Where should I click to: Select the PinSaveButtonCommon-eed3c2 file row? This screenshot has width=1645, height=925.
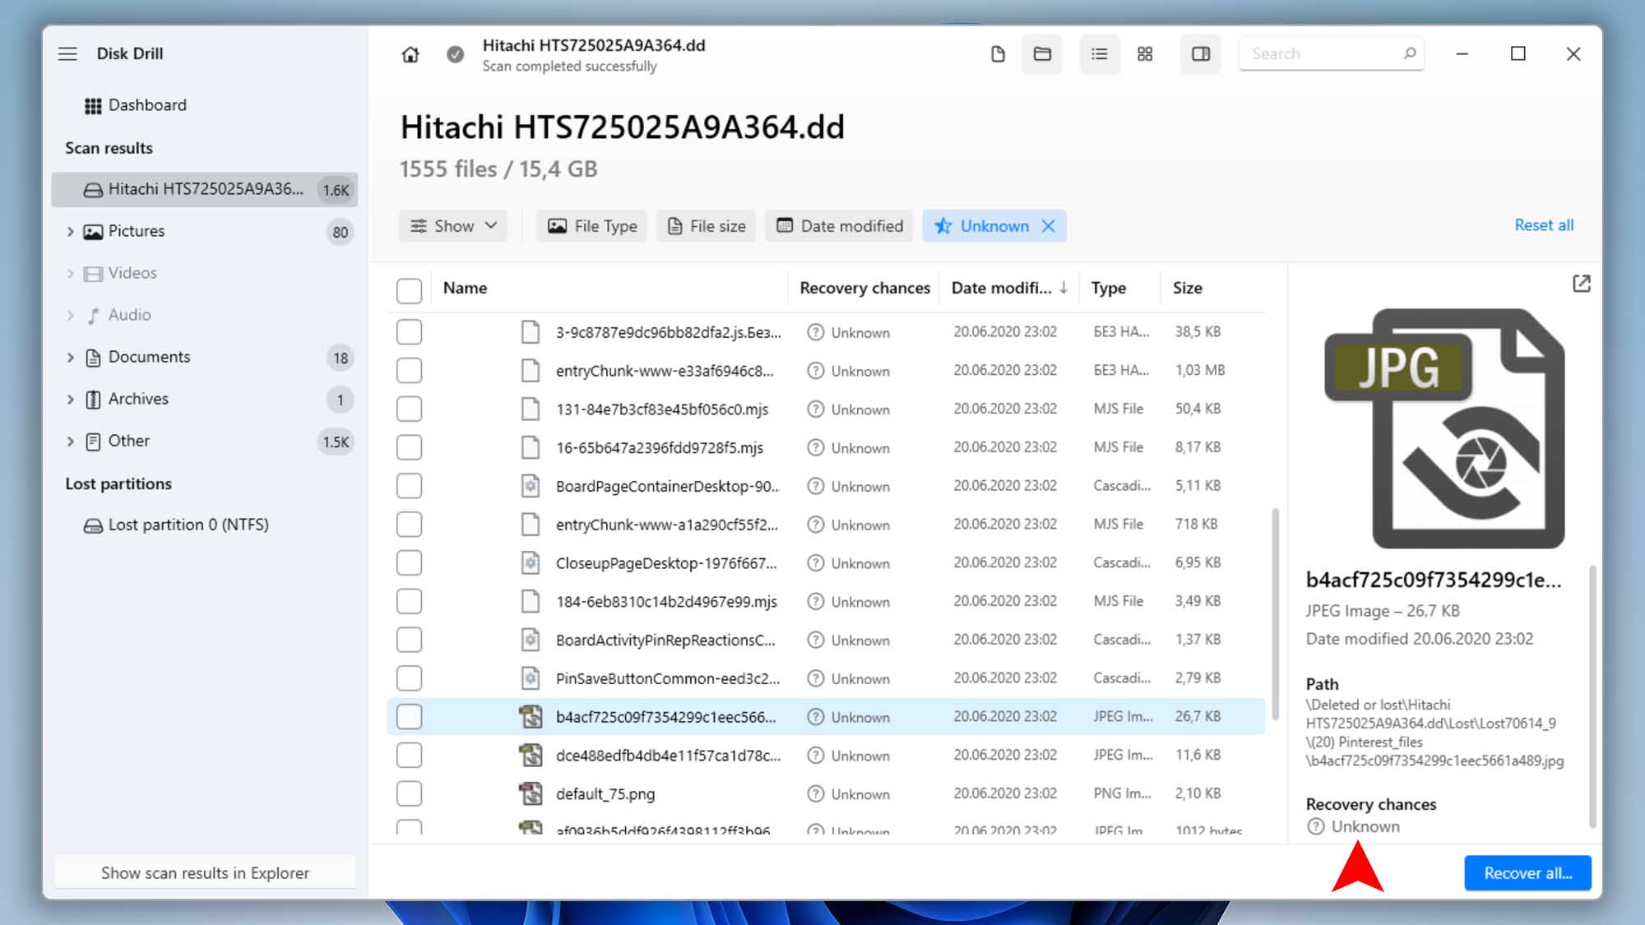tap(826, 678)
